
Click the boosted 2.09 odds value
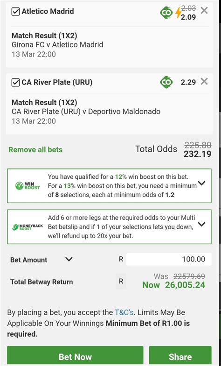(188, 17)
